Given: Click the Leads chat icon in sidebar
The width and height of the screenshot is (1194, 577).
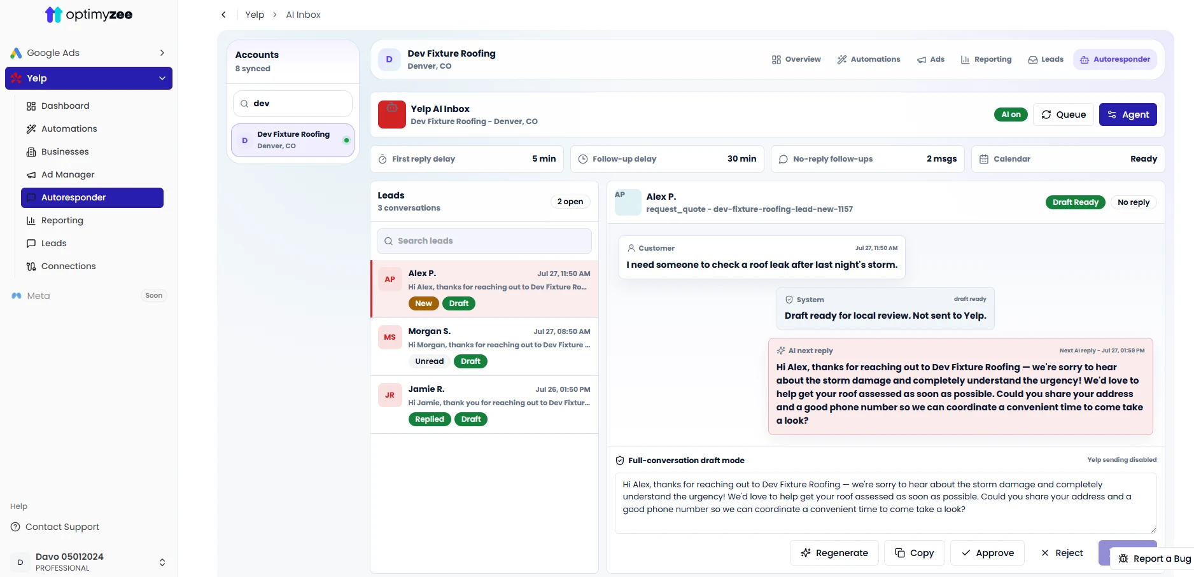Looking at the screenshot, I should click(x=31, y=244).
